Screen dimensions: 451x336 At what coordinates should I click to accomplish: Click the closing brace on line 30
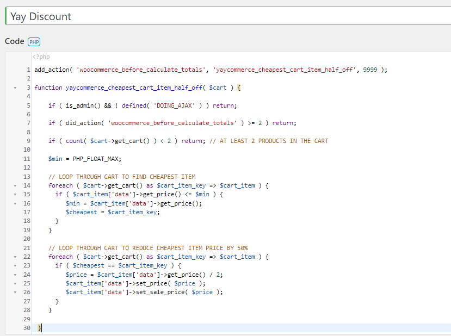point(39,328)
